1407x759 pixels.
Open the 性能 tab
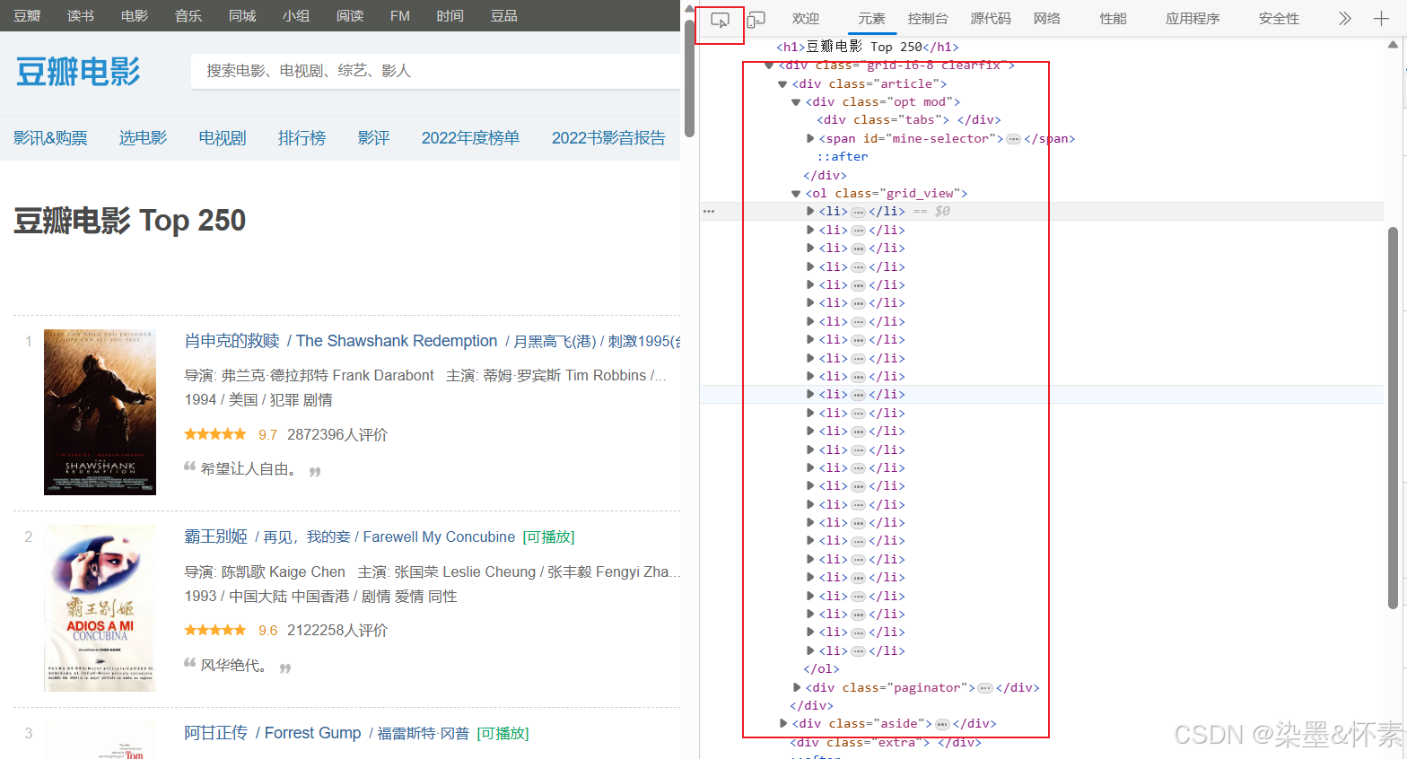[1113, 18]
